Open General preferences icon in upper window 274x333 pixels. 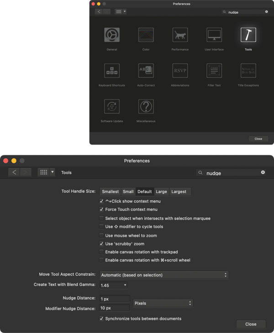click(112, 35)
